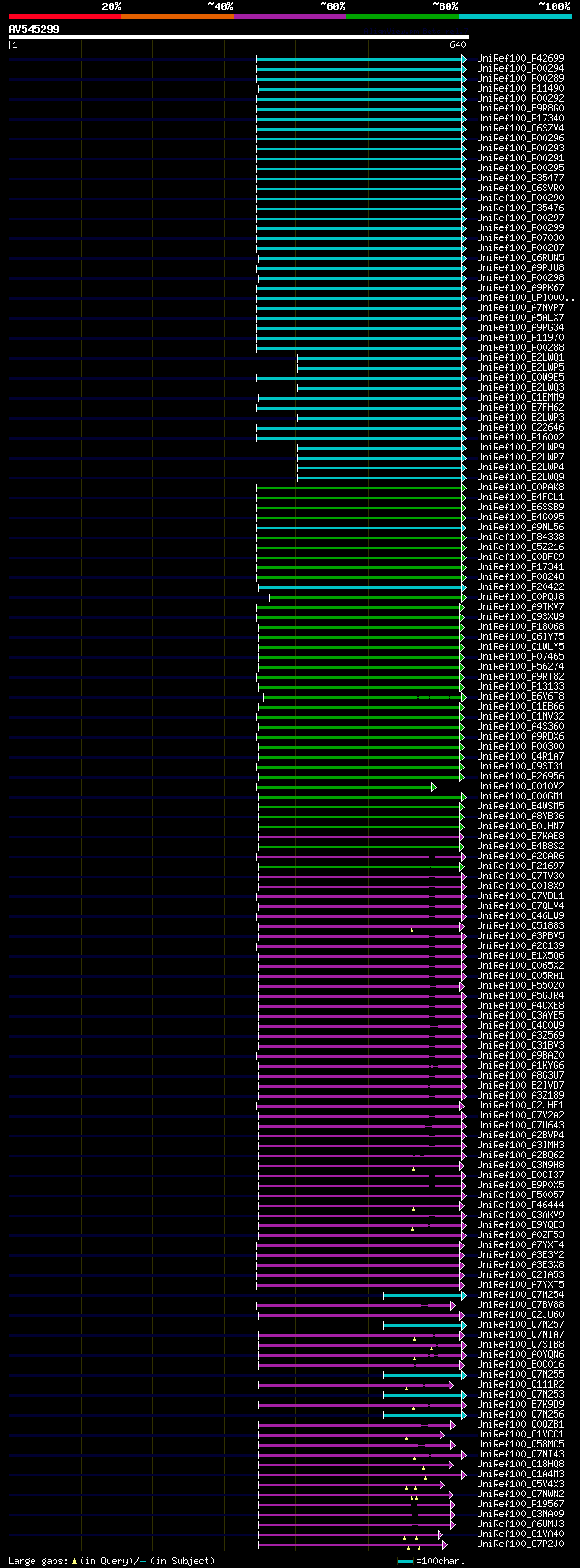Select the UniRef100_A9PG34 label
Screen dimensions: 580x1568
coord(520,327)
